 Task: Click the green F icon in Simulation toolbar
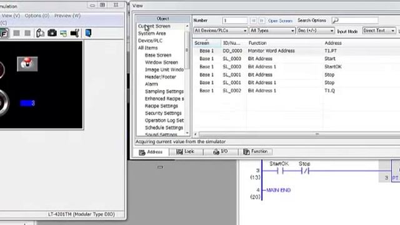[4, 33]
